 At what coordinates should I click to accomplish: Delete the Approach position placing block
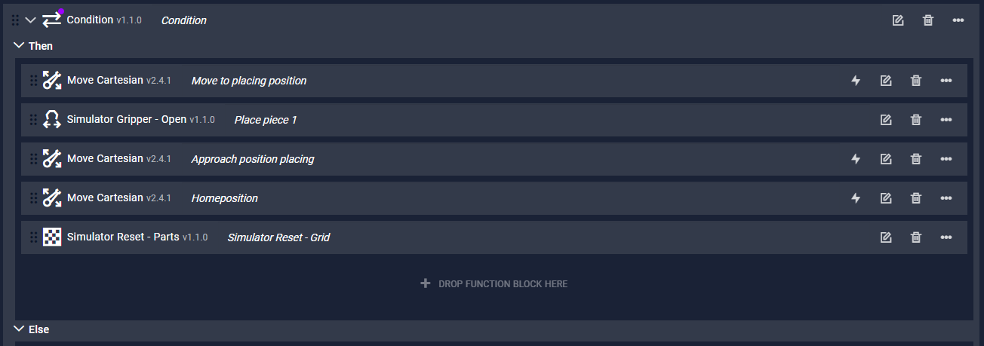click(916, 159)
